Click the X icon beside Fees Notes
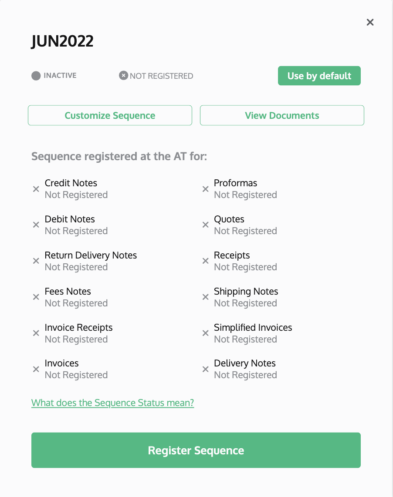This screenshot has height=497, width=393. [x=36, y=297]
